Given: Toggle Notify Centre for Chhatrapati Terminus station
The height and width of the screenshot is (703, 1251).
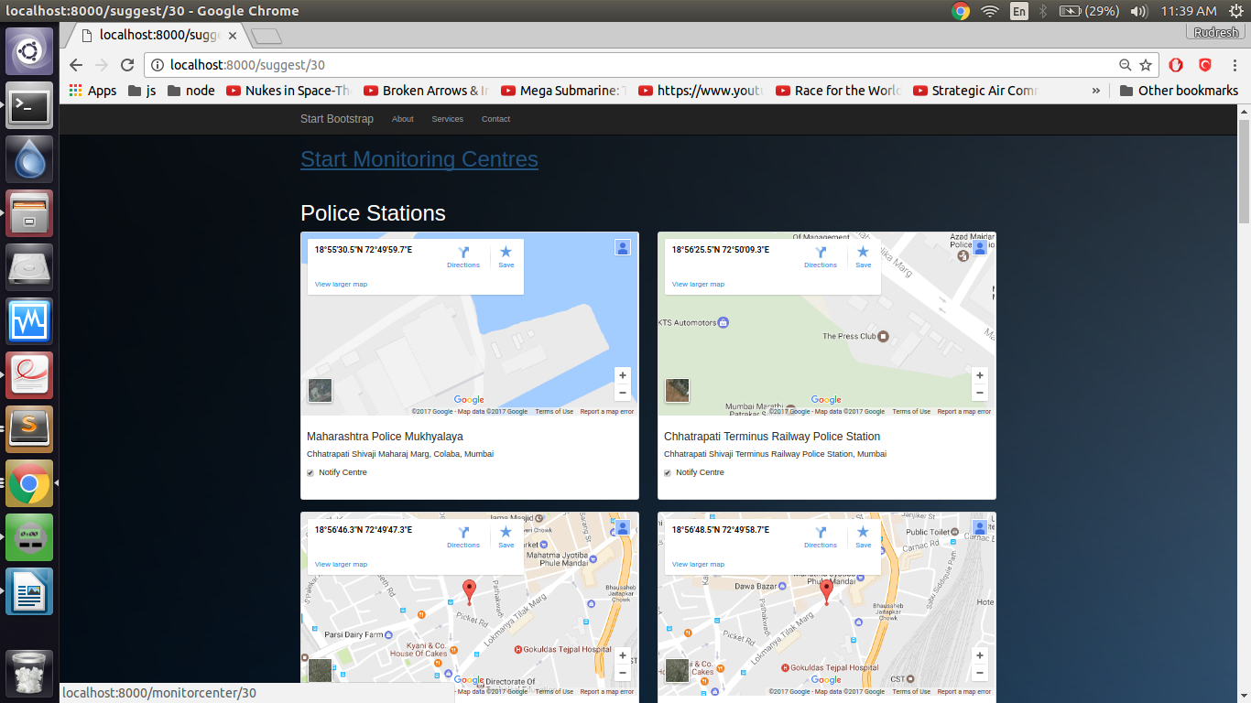Looking at the screenshot, I should point(668,473).
